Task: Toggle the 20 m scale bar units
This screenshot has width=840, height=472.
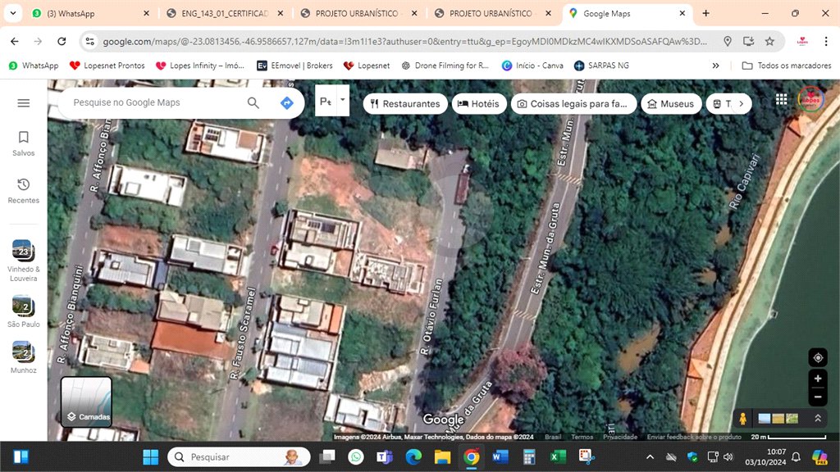Action: [788, 438]
